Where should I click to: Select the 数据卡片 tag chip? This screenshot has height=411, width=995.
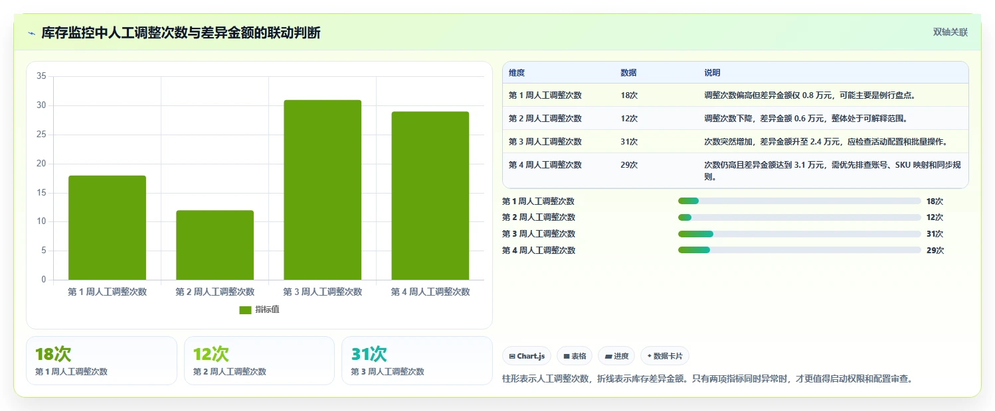(665, 356)
